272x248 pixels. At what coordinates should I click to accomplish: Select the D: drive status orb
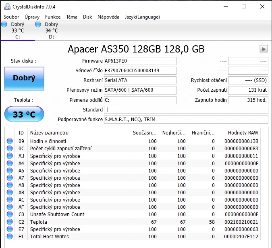coord(38,25)
